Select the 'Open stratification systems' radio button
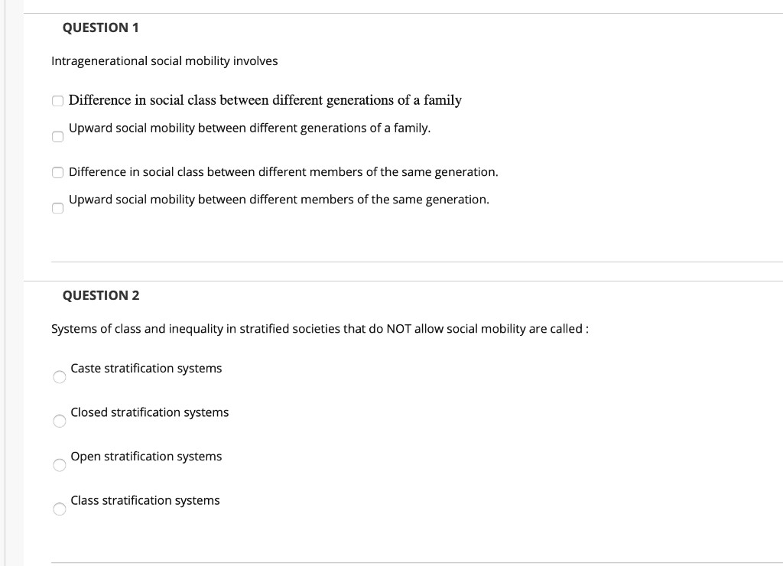783x566 pixels. pos(59,464)
